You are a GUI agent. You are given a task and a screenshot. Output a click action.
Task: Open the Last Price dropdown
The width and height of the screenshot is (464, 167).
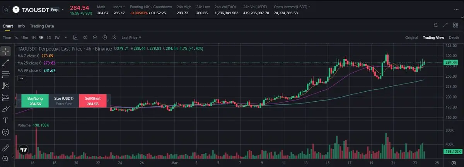pyautogui.click(x=131, y=37)
